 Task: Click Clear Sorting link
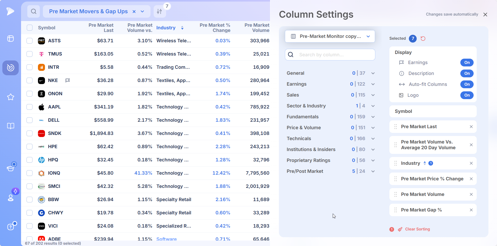click(x=417, y=229)
